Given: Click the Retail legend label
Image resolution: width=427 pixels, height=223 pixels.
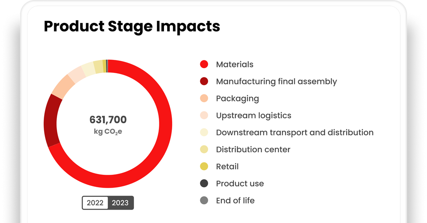Looking at the screenshot, I should [227, 166].
